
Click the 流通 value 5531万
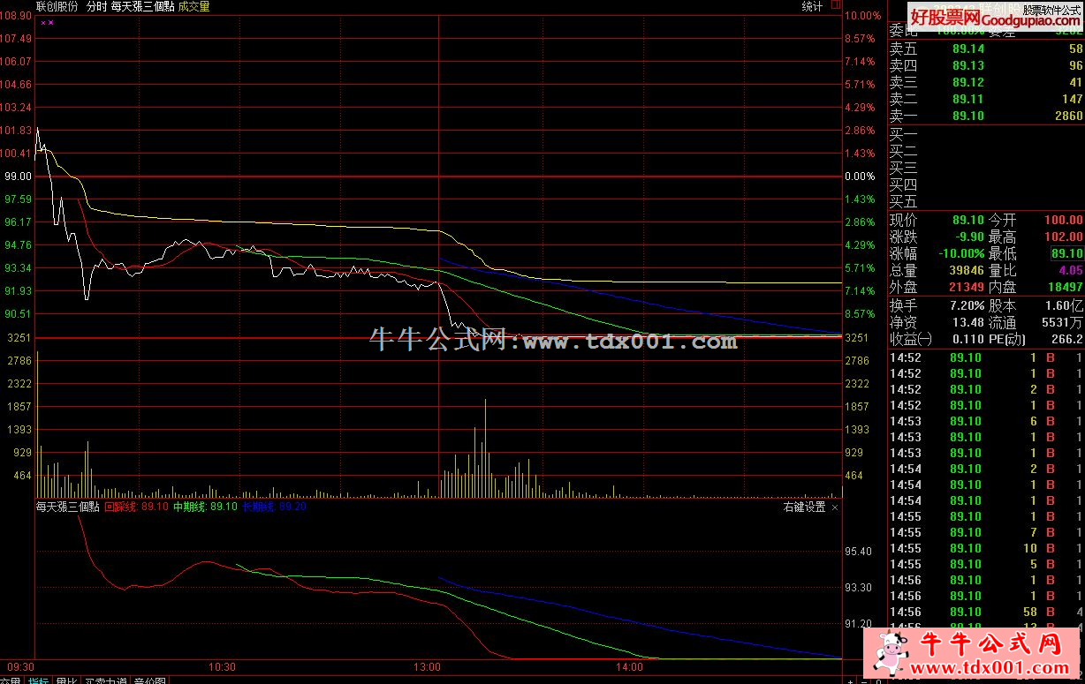pyautogui.click(x=1064, y=322)
